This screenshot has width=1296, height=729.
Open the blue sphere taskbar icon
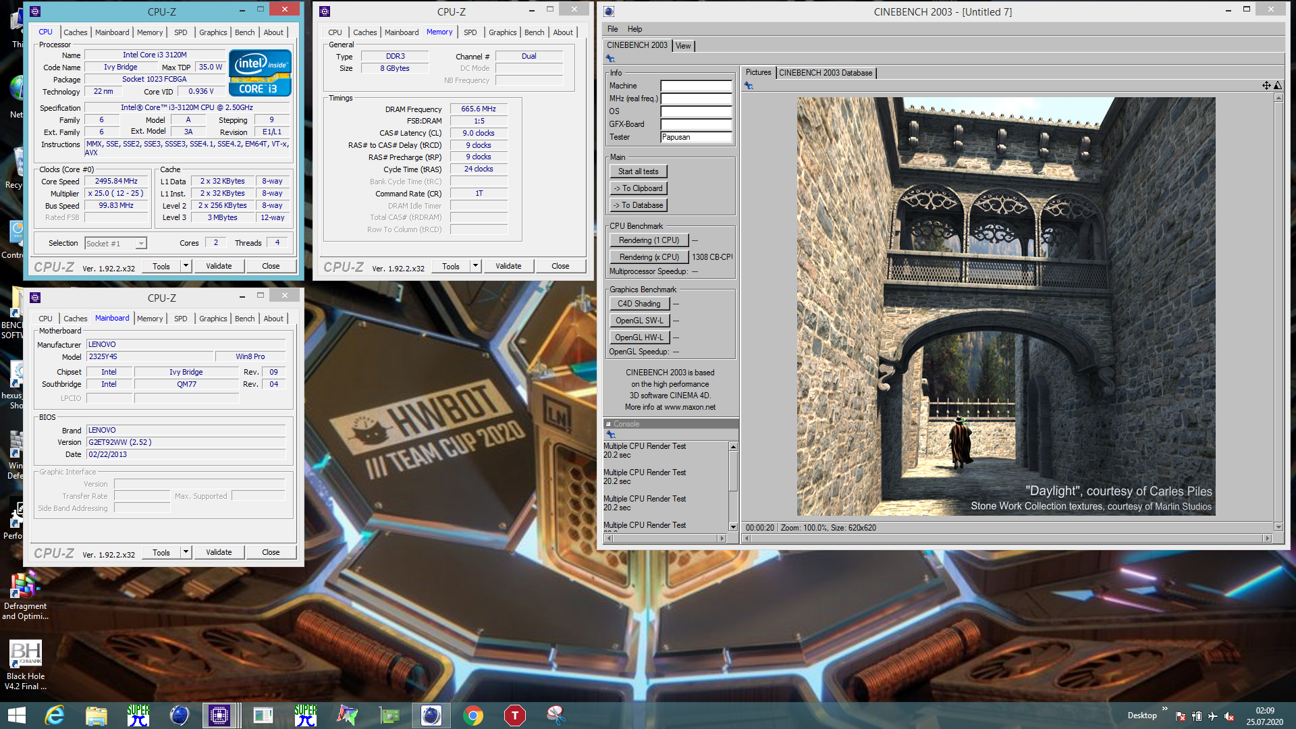[x=180, y=715]
